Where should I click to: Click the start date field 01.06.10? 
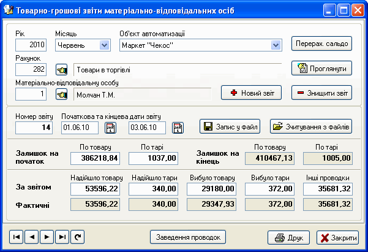80,128
